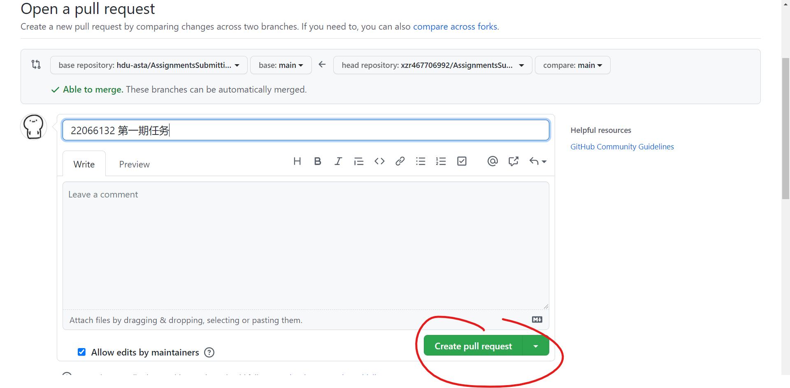Expand the compare: main branch selector
The width and height of the screenshot is (790, 388).
(x=572, y=65)
